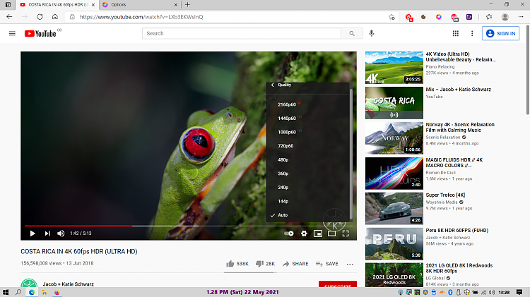The width and height of the screenshot is (530, 297).
Task: Open MAGIC FLUIDS HDR video title
Action: click(x=454, y=163)
